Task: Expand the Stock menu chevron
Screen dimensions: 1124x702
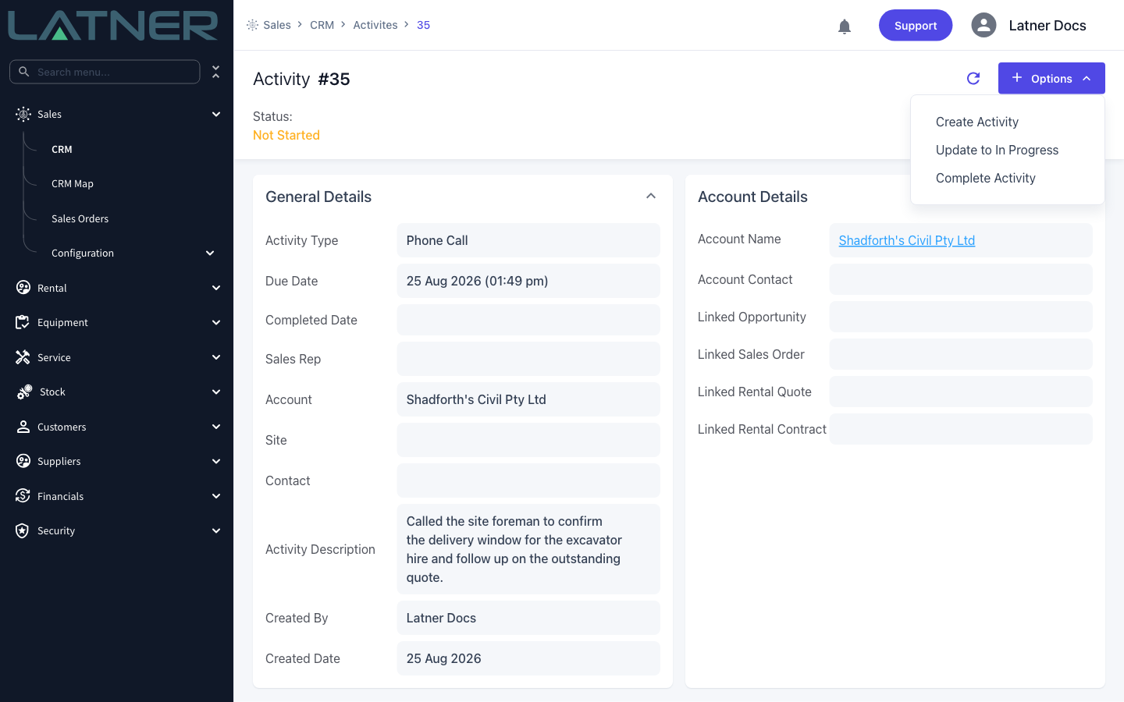Action: coord(216,392)
